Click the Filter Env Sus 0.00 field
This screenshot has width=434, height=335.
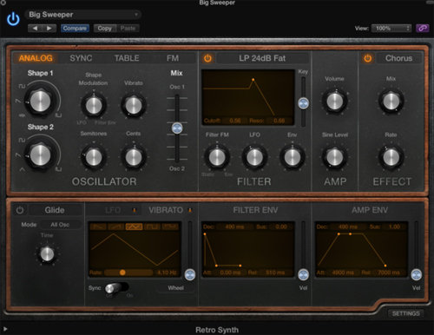tap(281, 227)
